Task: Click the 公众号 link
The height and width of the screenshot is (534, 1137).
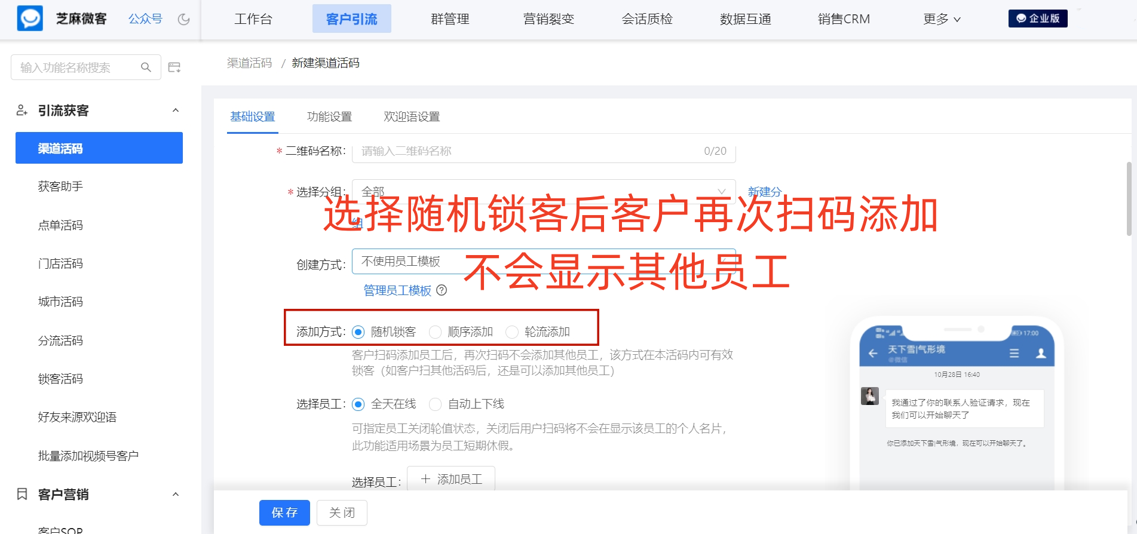Action: (x=145, y=19)
